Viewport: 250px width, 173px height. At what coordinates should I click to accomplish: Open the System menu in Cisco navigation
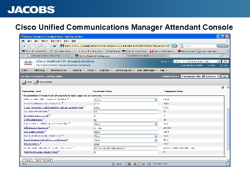pyautogui.click(x=26, y=70)
